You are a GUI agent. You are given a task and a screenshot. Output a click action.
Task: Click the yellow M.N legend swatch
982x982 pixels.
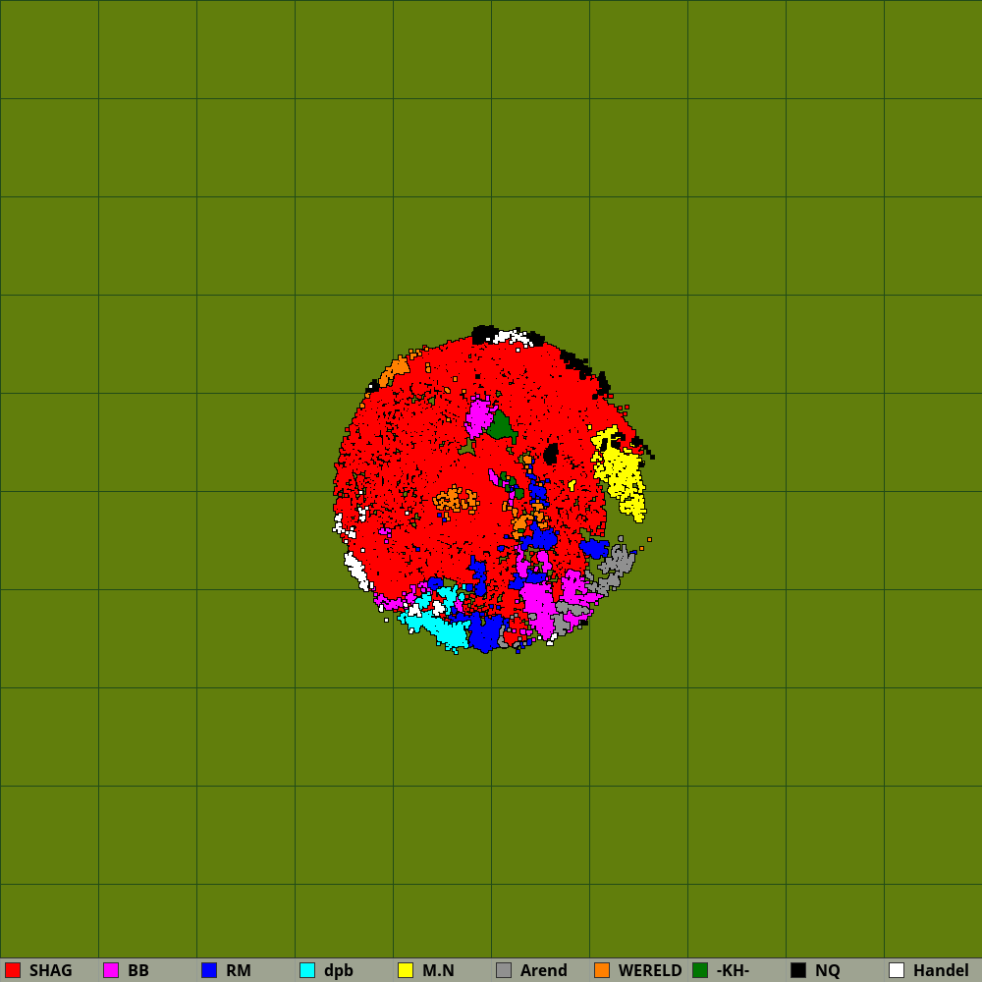pyautogui.click(x=406, y=970)
